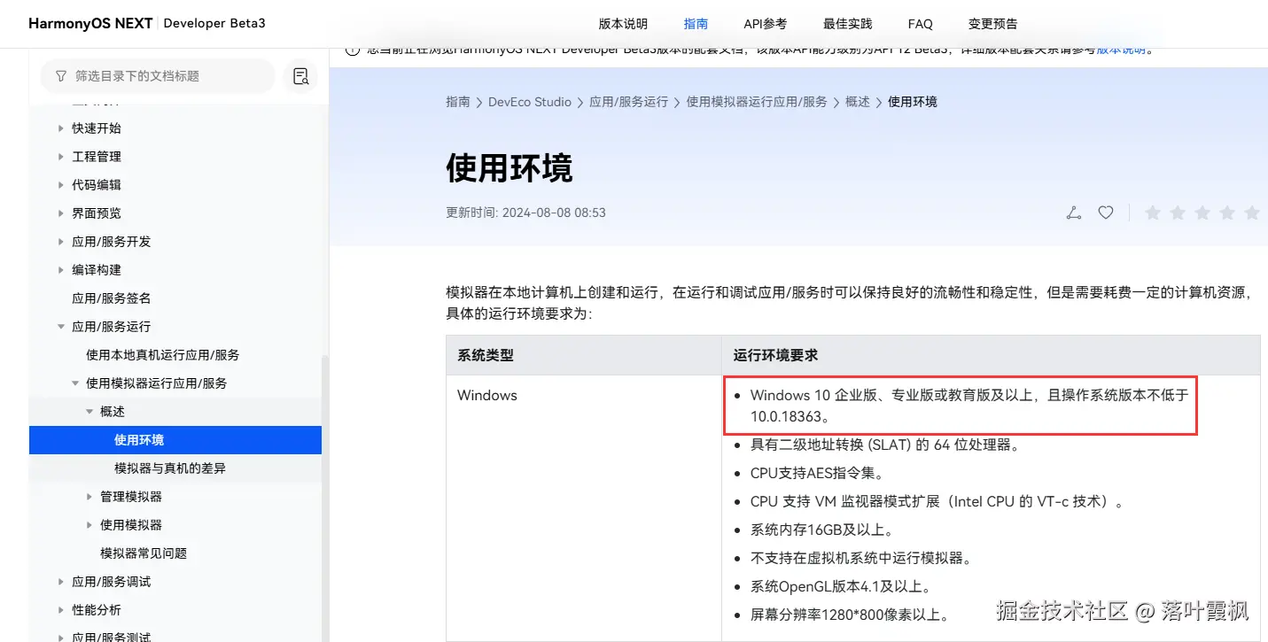Image resolution: width=1268 pixels, height=642 pixels.
Task: Select 最佳实践 from the top menu
Action: pos(846,24)
